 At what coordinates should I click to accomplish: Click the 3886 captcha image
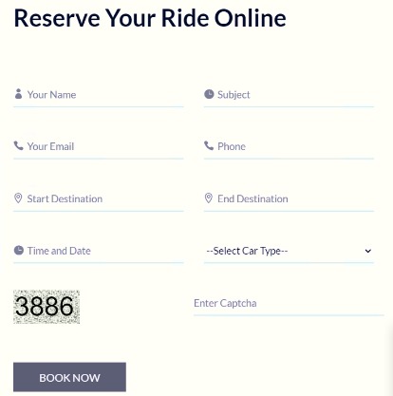pyautogui.click(x=47, y=307)
